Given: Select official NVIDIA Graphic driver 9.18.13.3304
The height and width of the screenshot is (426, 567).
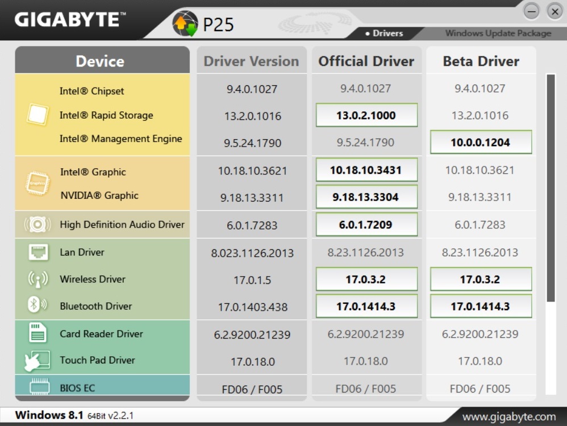Looking at the screenshot, I should click(366, 197).
